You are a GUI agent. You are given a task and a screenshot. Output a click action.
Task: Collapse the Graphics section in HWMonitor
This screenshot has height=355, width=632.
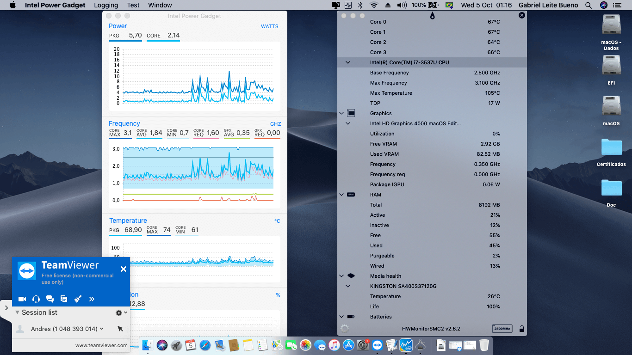pyautogui.click(x=341, y=113)
